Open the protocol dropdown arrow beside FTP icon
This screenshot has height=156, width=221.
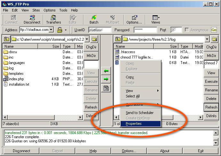tap(66, 30)
